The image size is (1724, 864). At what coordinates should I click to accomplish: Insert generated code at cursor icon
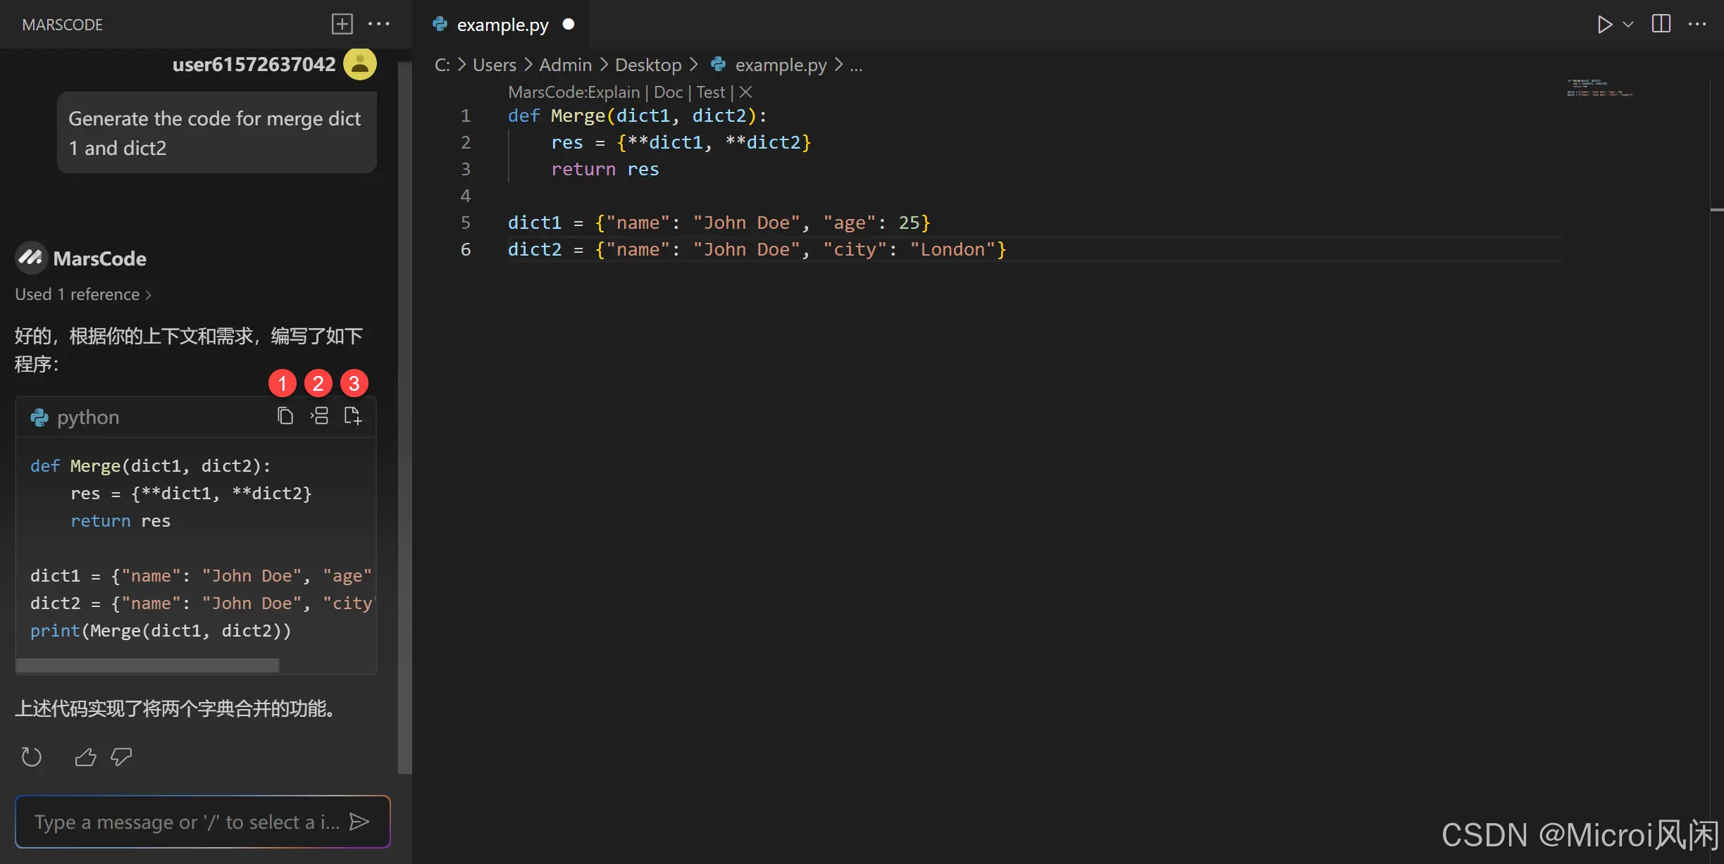[x=319, y=416]
